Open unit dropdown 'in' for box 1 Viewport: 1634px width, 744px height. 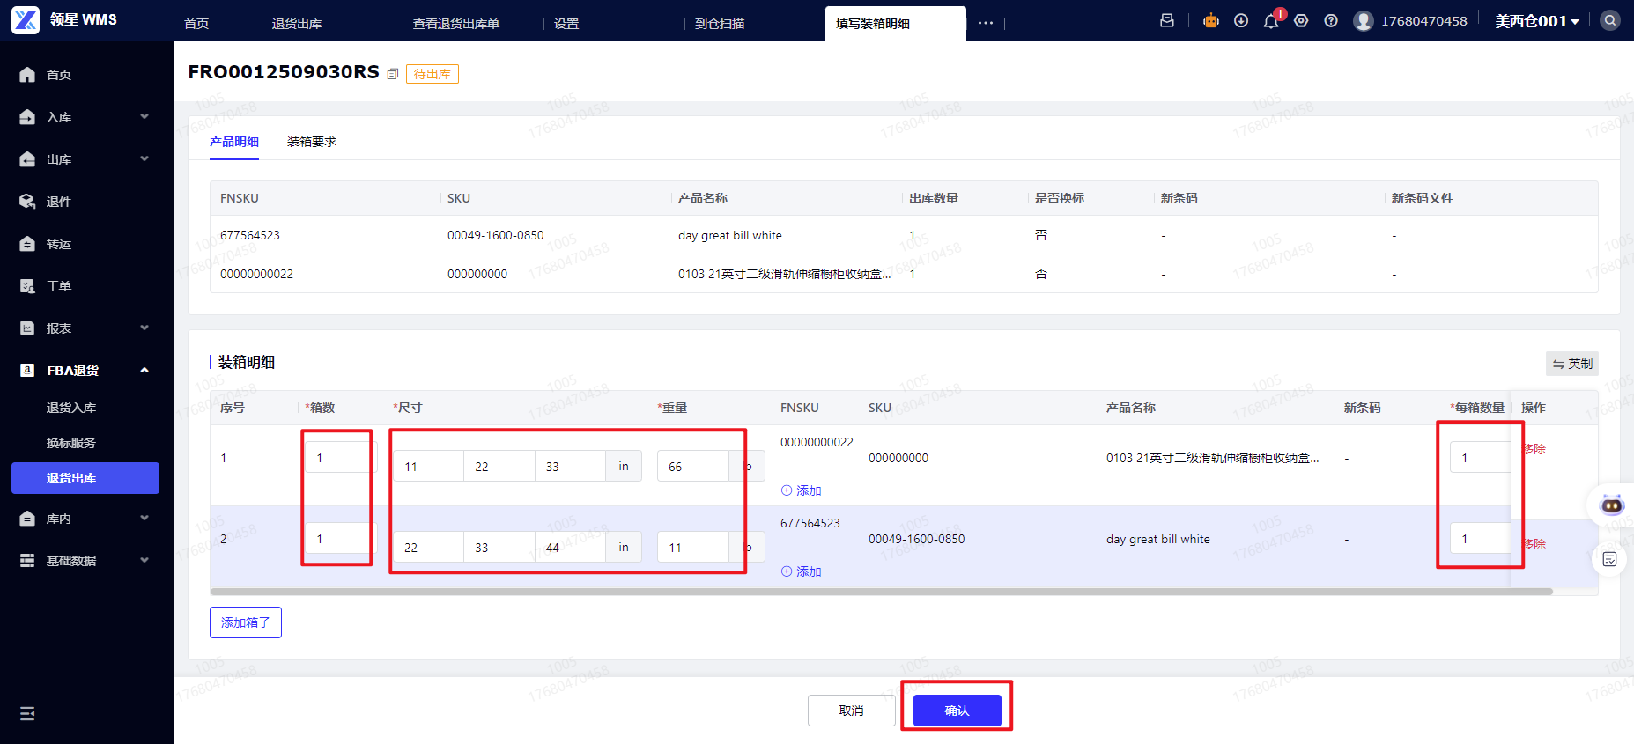click(x=624, y=466)
